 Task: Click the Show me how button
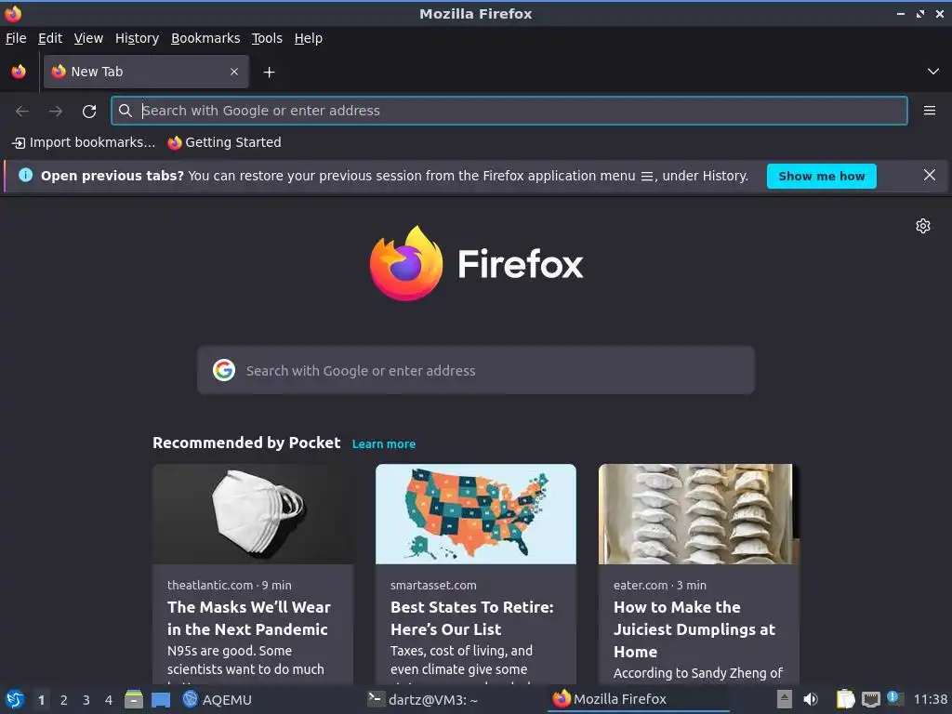(x=822, y=176)
